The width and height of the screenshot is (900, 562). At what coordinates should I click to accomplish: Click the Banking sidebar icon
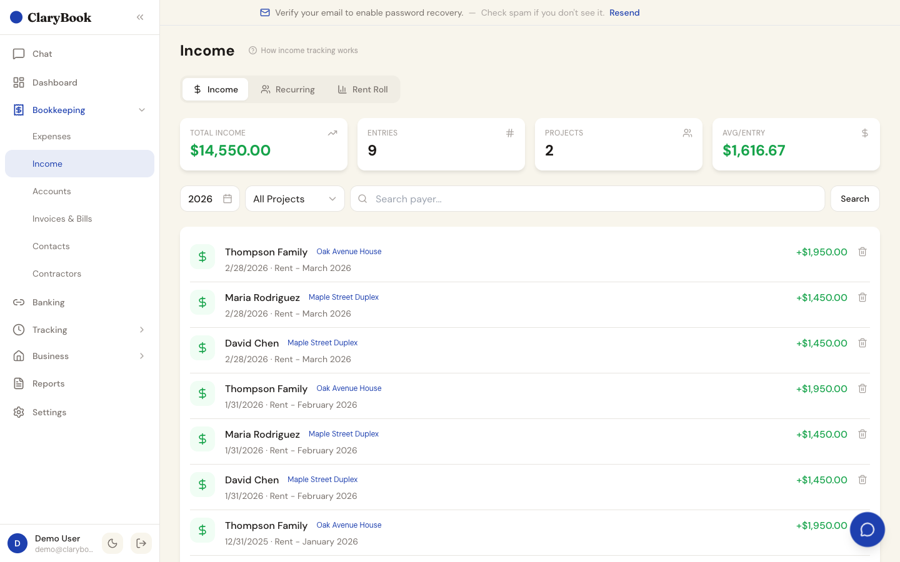coord(19,302)
